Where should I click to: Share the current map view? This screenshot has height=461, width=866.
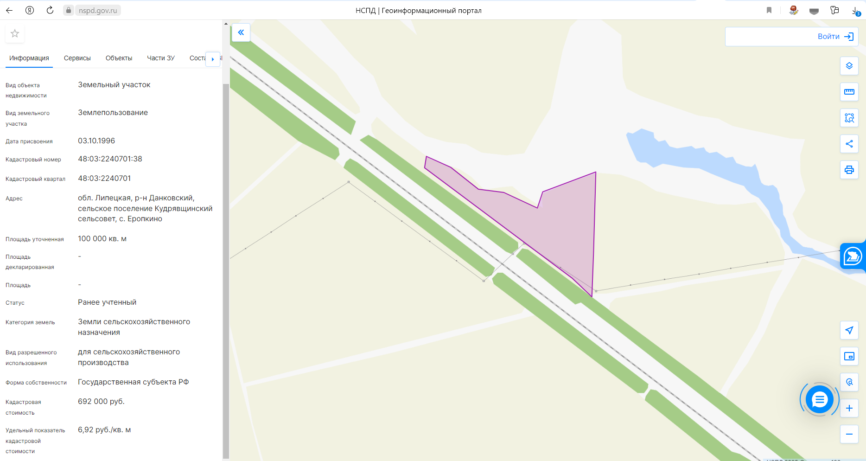tap(849, 144)
